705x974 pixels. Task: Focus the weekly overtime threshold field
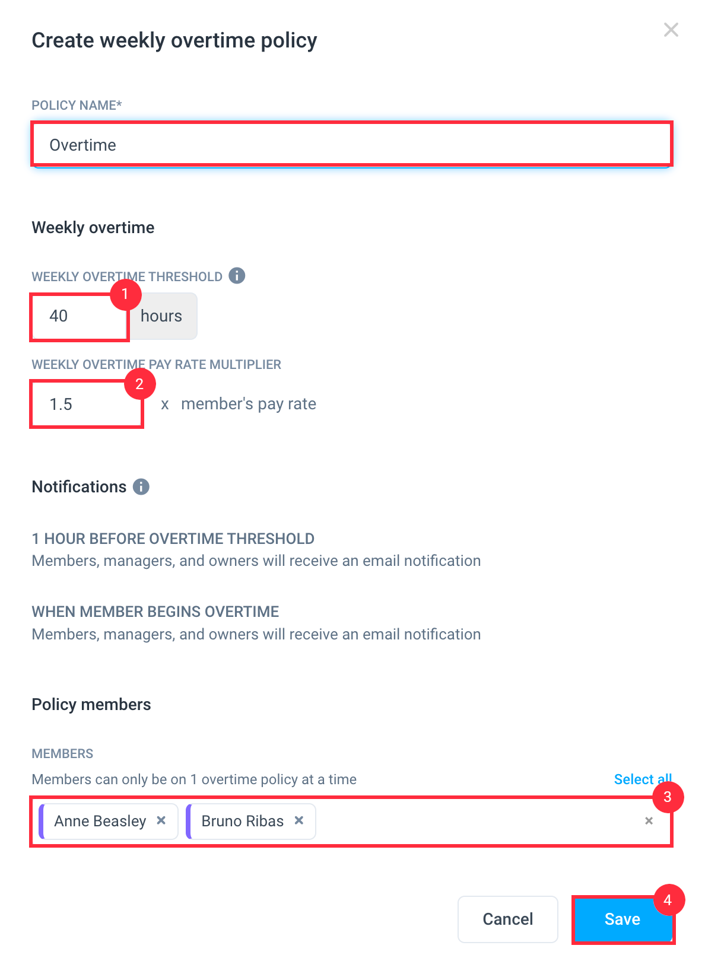[80, 316]
